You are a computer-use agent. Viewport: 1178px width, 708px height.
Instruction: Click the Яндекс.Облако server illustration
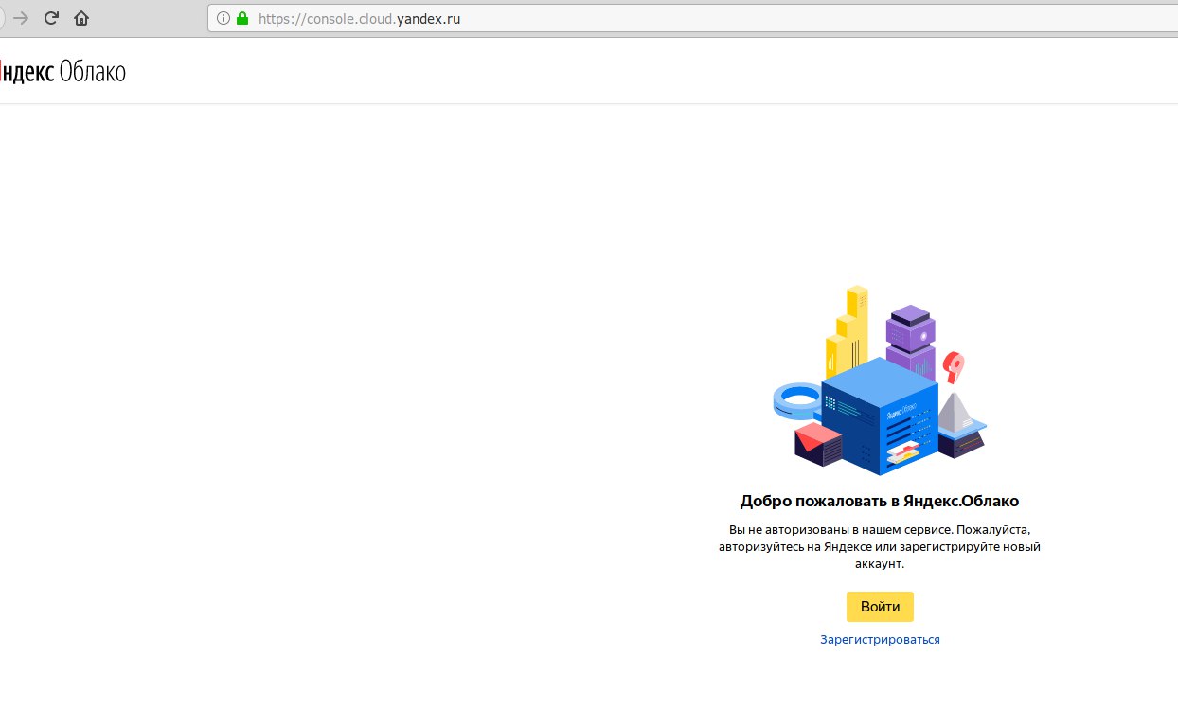tap(880, 380)
